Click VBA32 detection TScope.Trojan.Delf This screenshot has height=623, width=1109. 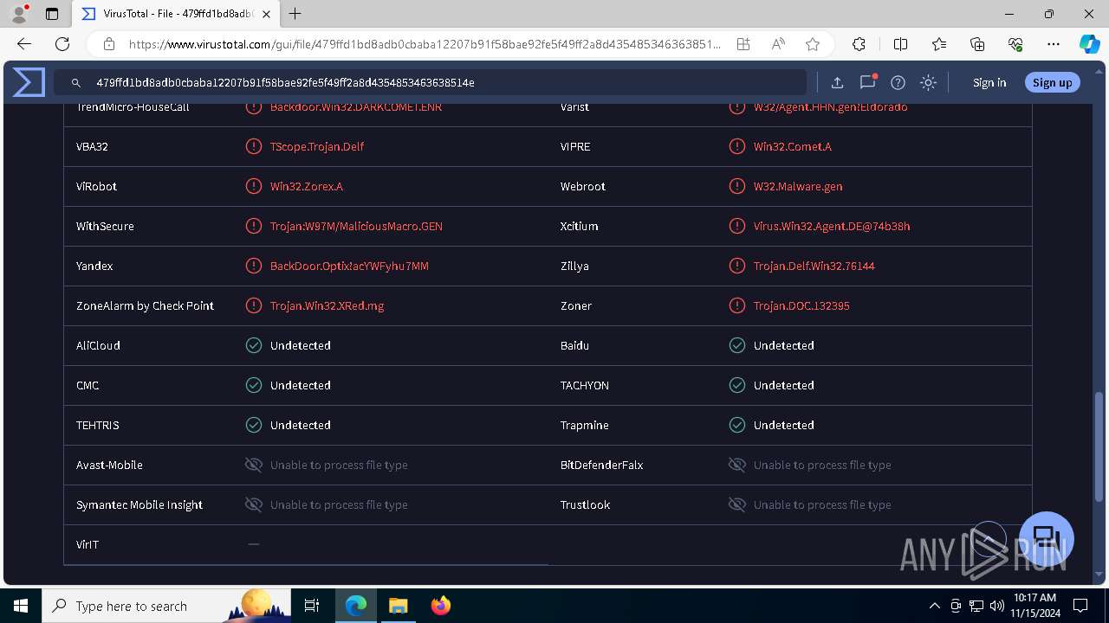point(317,146)
